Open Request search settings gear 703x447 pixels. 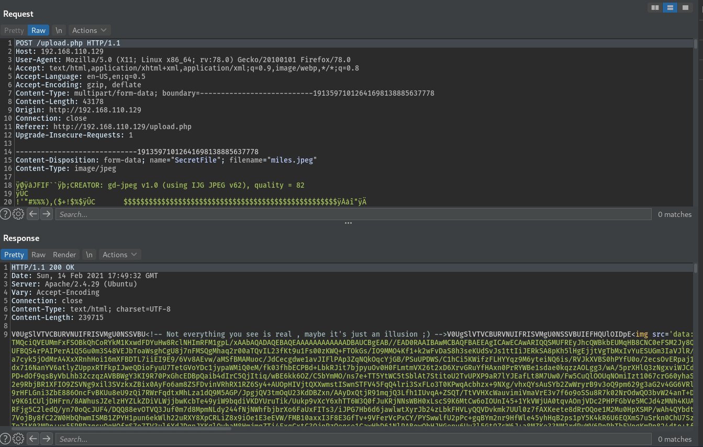(x=18, y=214)
